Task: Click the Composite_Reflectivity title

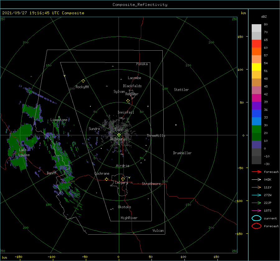Action: pyautogui.click(x=140, y=5)
